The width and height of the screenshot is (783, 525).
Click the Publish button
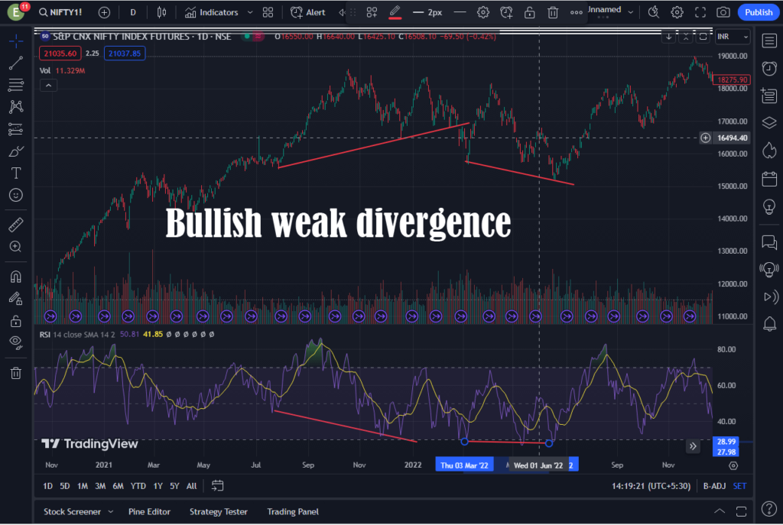tap(758, 12)
